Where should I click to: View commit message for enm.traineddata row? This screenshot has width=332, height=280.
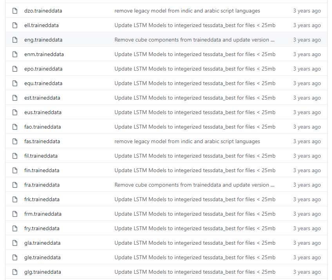tap(195, 54)
